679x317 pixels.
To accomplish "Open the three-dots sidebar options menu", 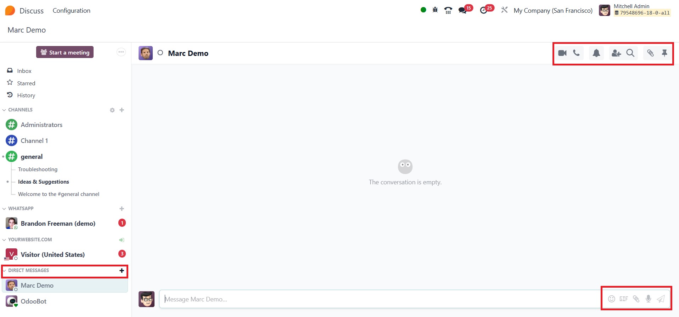I will (x=121, y=52).
